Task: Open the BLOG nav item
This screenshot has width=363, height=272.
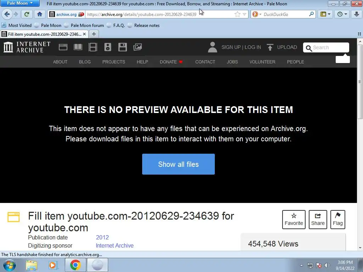Action: pos(85,62)
